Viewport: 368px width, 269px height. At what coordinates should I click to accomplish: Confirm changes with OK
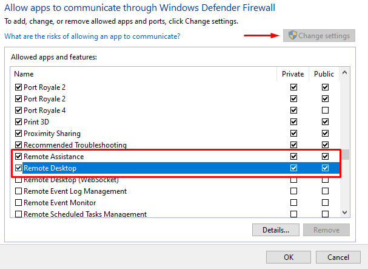(289, 257)
